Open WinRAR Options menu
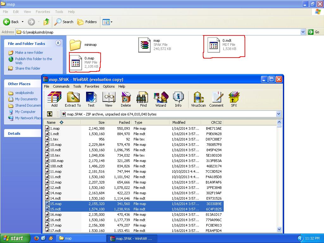Viewport: 324px width, 243px height. pyautogui.click(x=109, y=86)
